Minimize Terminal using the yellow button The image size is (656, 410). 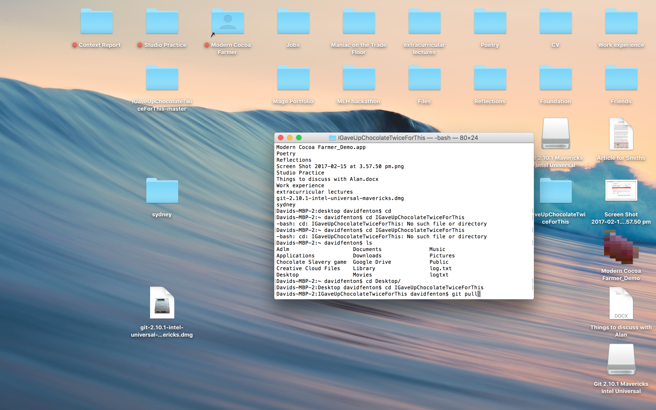point(290,138)
